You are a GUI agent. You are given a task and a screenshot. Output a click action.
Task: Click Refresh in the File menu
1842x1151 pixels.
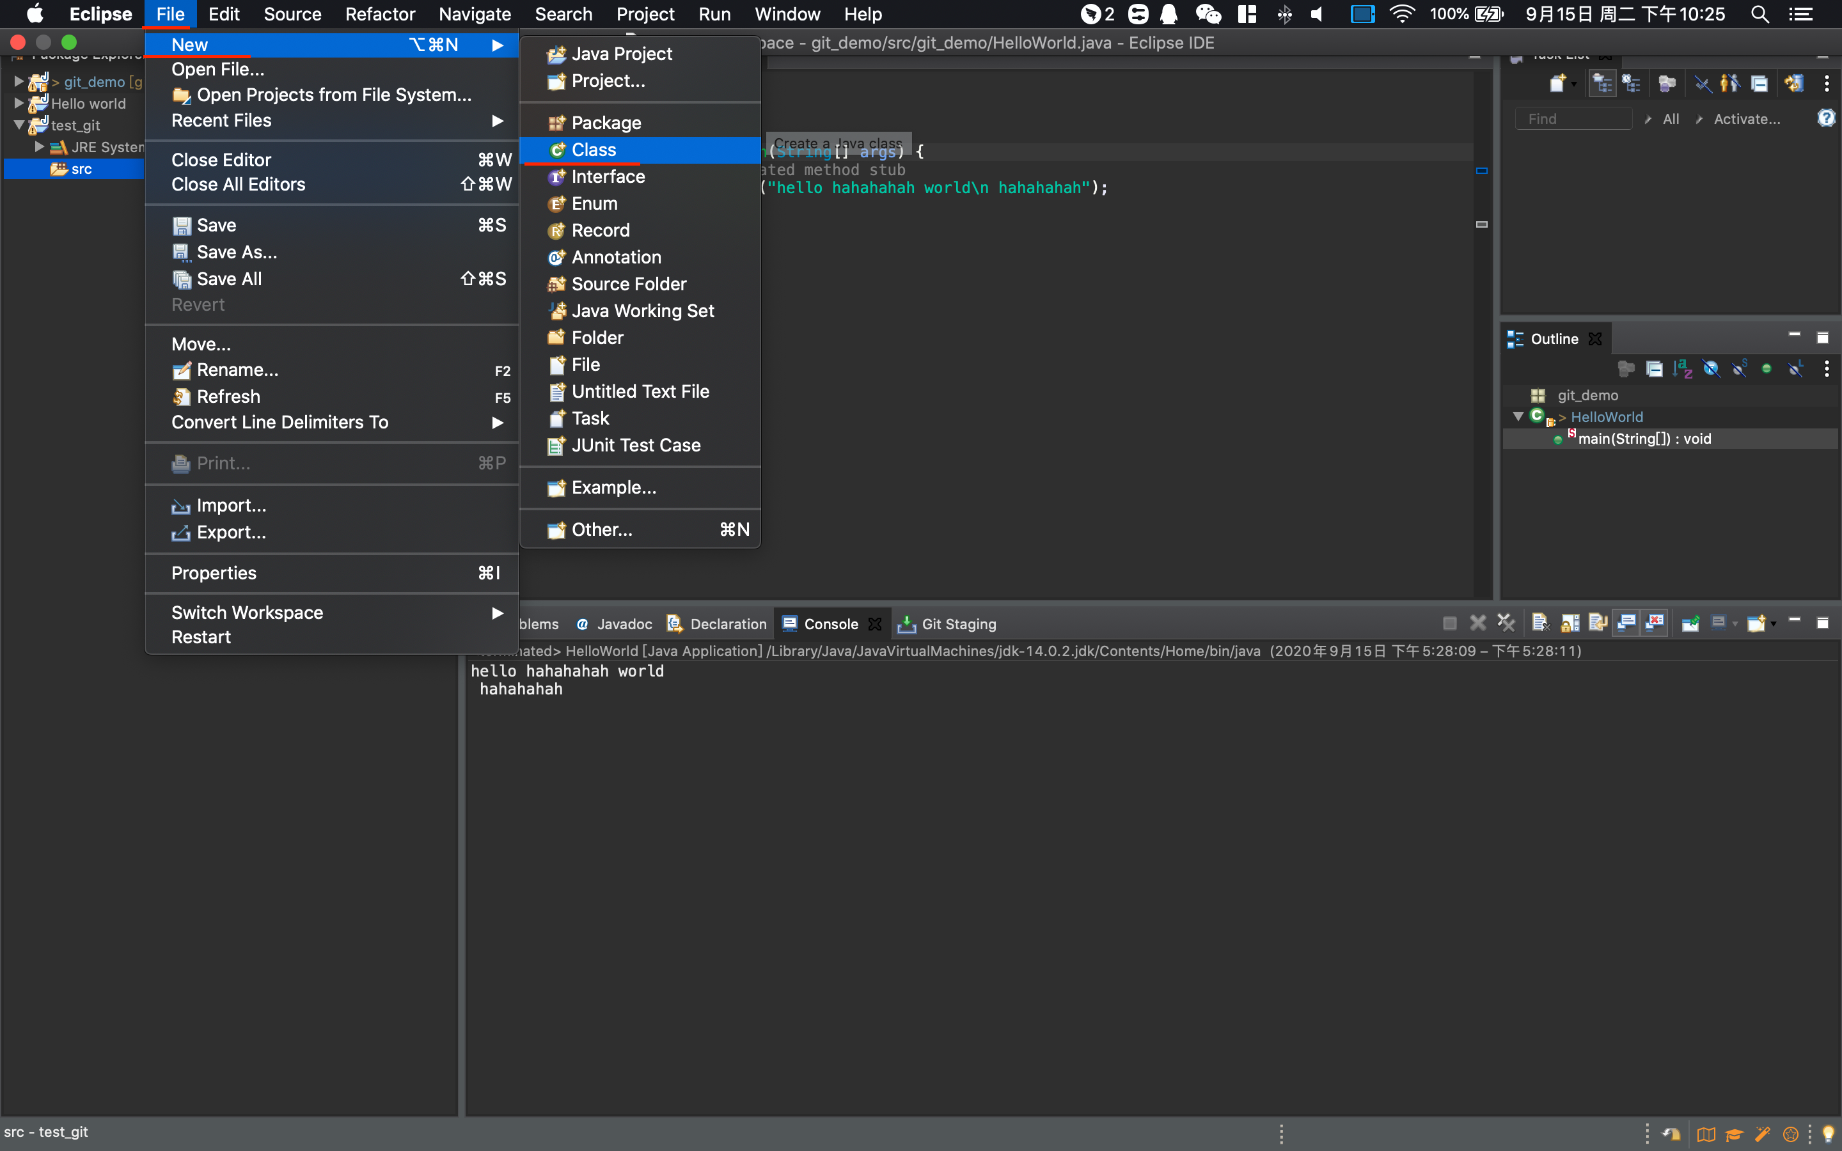click(332, 396)
